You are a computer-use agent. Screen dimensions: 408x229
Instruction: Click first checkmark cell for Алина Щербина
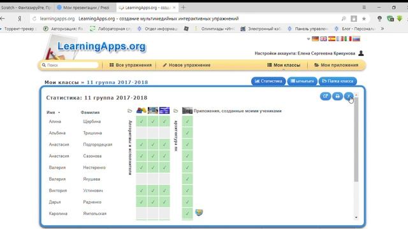142,121
